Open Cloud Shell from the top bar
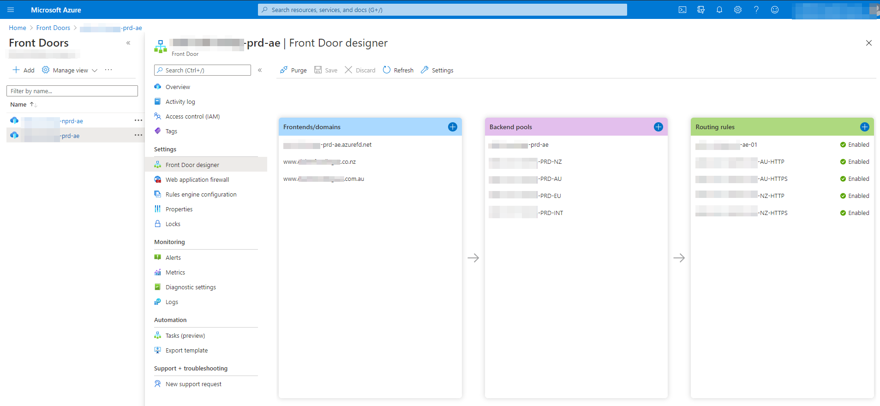The height and width of the screenshot is (406, 880). click(682, 10)
